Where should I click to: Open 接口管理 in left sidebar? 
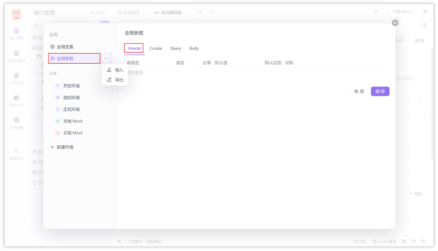click(x=16, y=34)
